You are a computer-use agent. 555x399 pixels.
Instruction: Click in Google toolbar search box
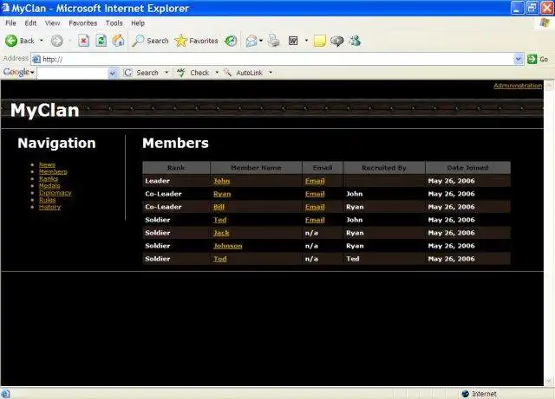coord(73,73)
